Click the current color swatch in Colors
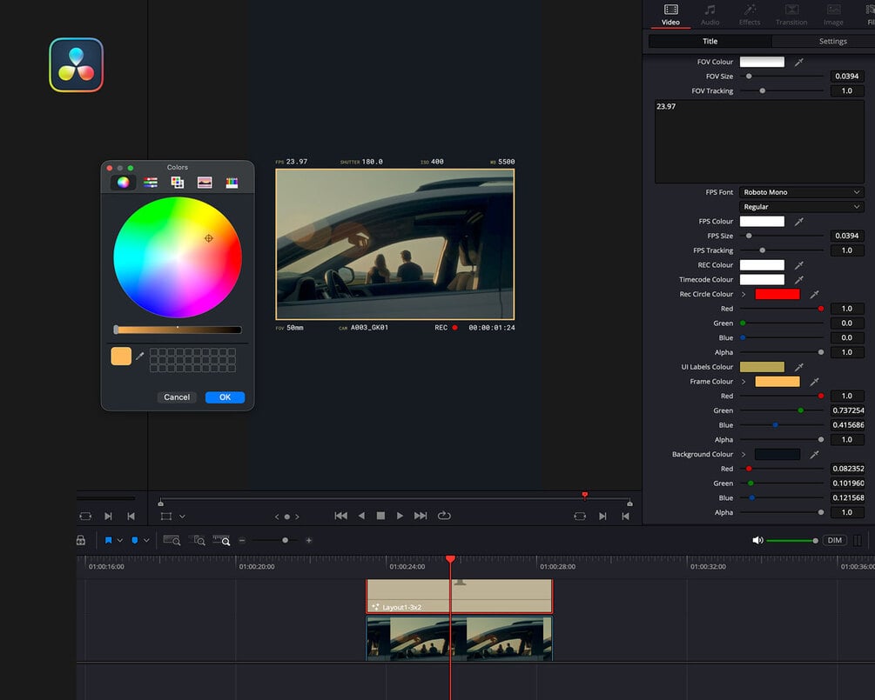This screenshot has height=700, width=875. [121, 357]
